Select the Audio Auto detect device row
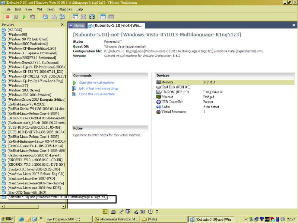298x223 pixels. click(x=225, y=107)
